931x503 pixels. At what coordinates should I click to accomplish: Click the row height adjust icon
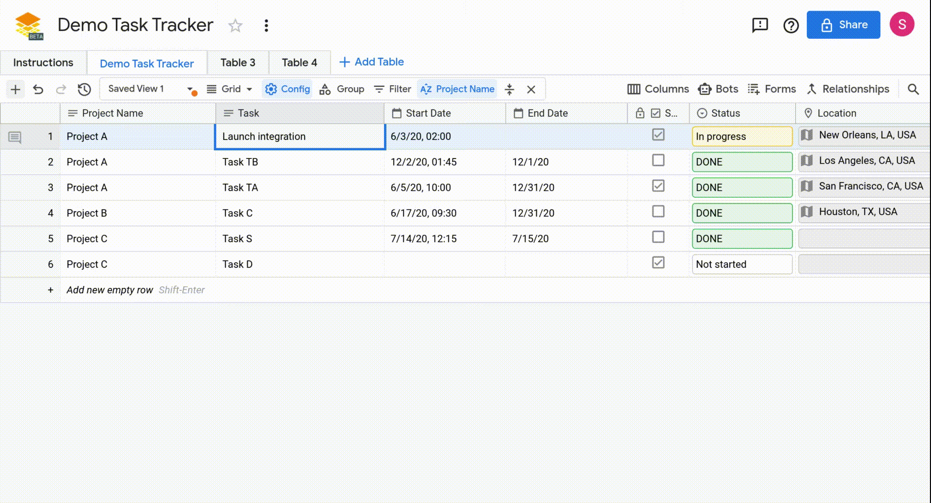pyautogui.click(x=509, y=89)
